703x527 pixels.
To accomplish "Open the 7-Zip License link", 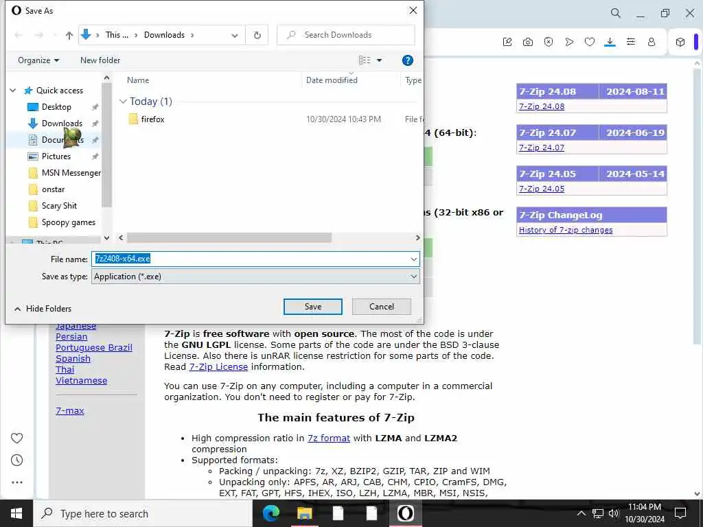I will coord(218,367).
